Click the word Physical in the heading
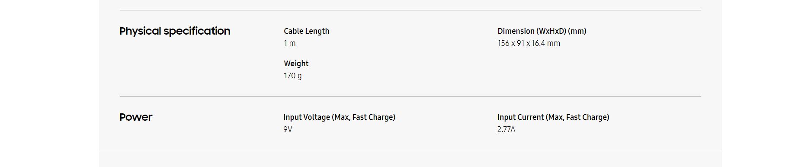Viewport: 811px width, 167px height. coord(140,31)
